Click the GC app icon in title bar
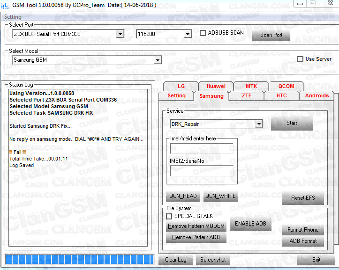Image resolution: width=339 pixels, height=270 pixels. (x=5, y=6)
